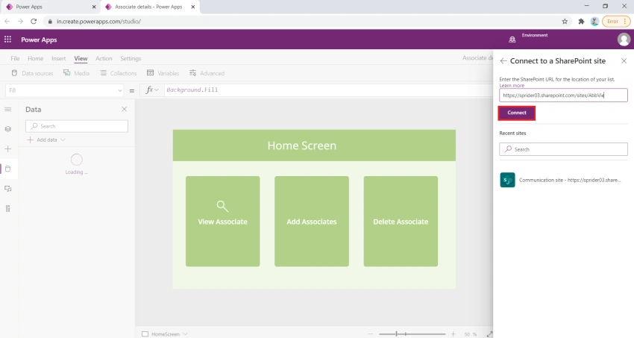Open the Home menu tab
This screenshot has height=338, width=634.
coord(36,58)
